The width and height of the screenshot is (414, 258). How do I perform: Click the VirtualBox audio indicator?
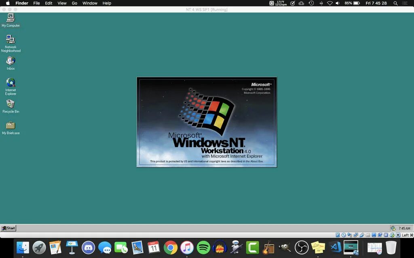point(350,235)
